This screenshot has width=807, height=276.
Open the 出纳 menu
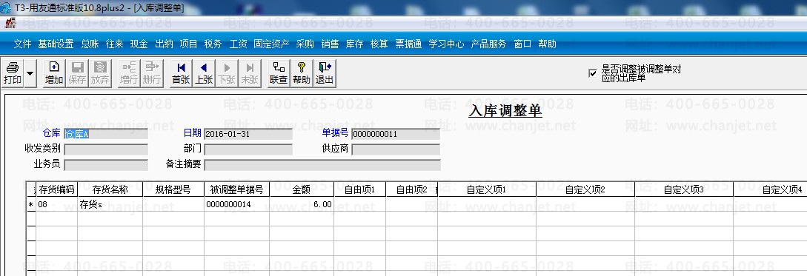(x=165, y=44)
